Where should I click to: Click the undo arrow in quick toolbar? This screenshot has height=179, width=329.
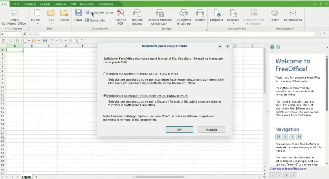(x=52, y=41)
